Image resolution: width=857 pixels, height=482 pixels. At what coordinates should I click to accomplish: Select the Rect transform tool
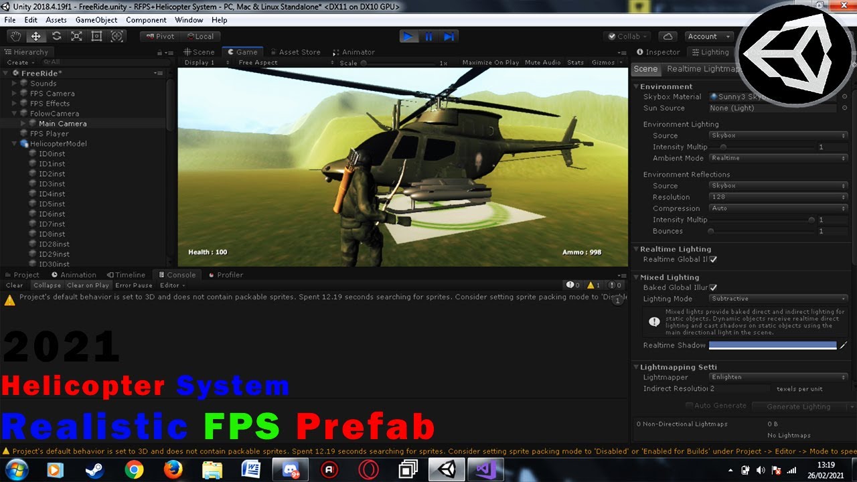[96, 36]
